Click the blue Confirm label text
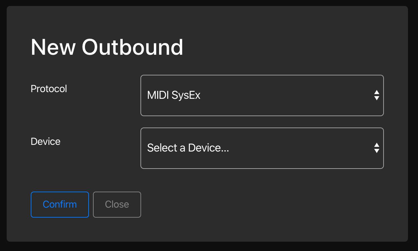The height and width of the screenshot is (251, 418). pyautogui.click(x=60, y=204)
